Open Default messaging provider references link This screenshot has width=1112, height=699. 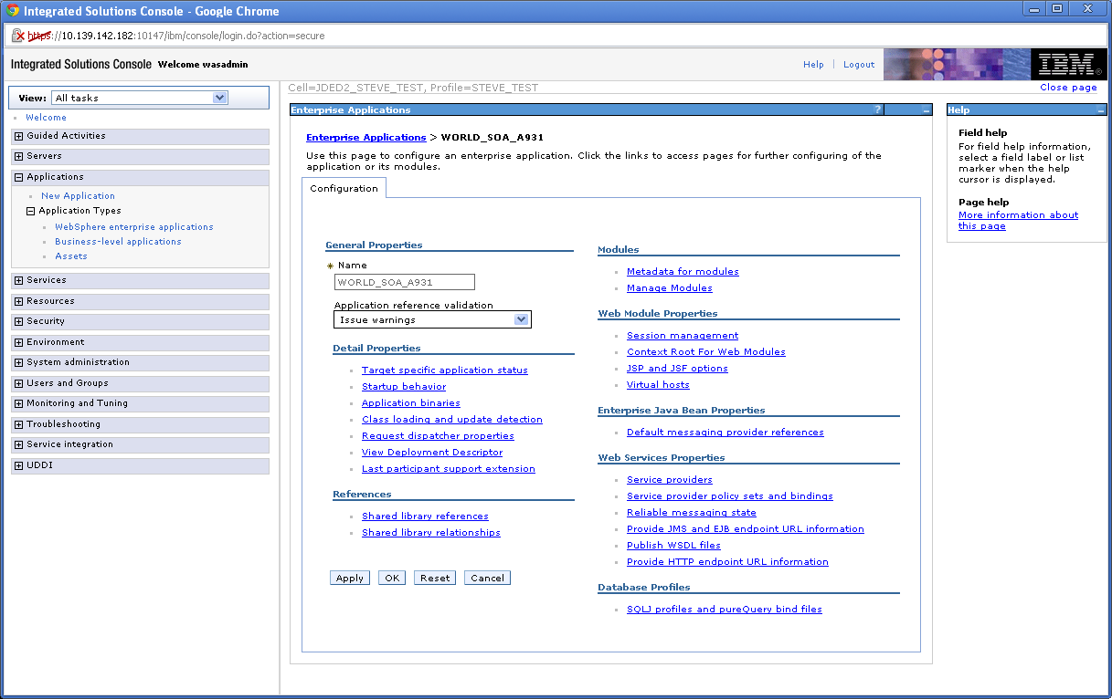point(725,433)
